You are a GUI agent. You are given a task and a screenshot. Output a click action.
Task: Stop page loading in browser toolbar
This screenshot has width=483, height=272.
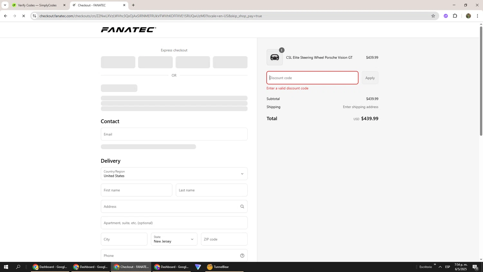coord(24,16)
